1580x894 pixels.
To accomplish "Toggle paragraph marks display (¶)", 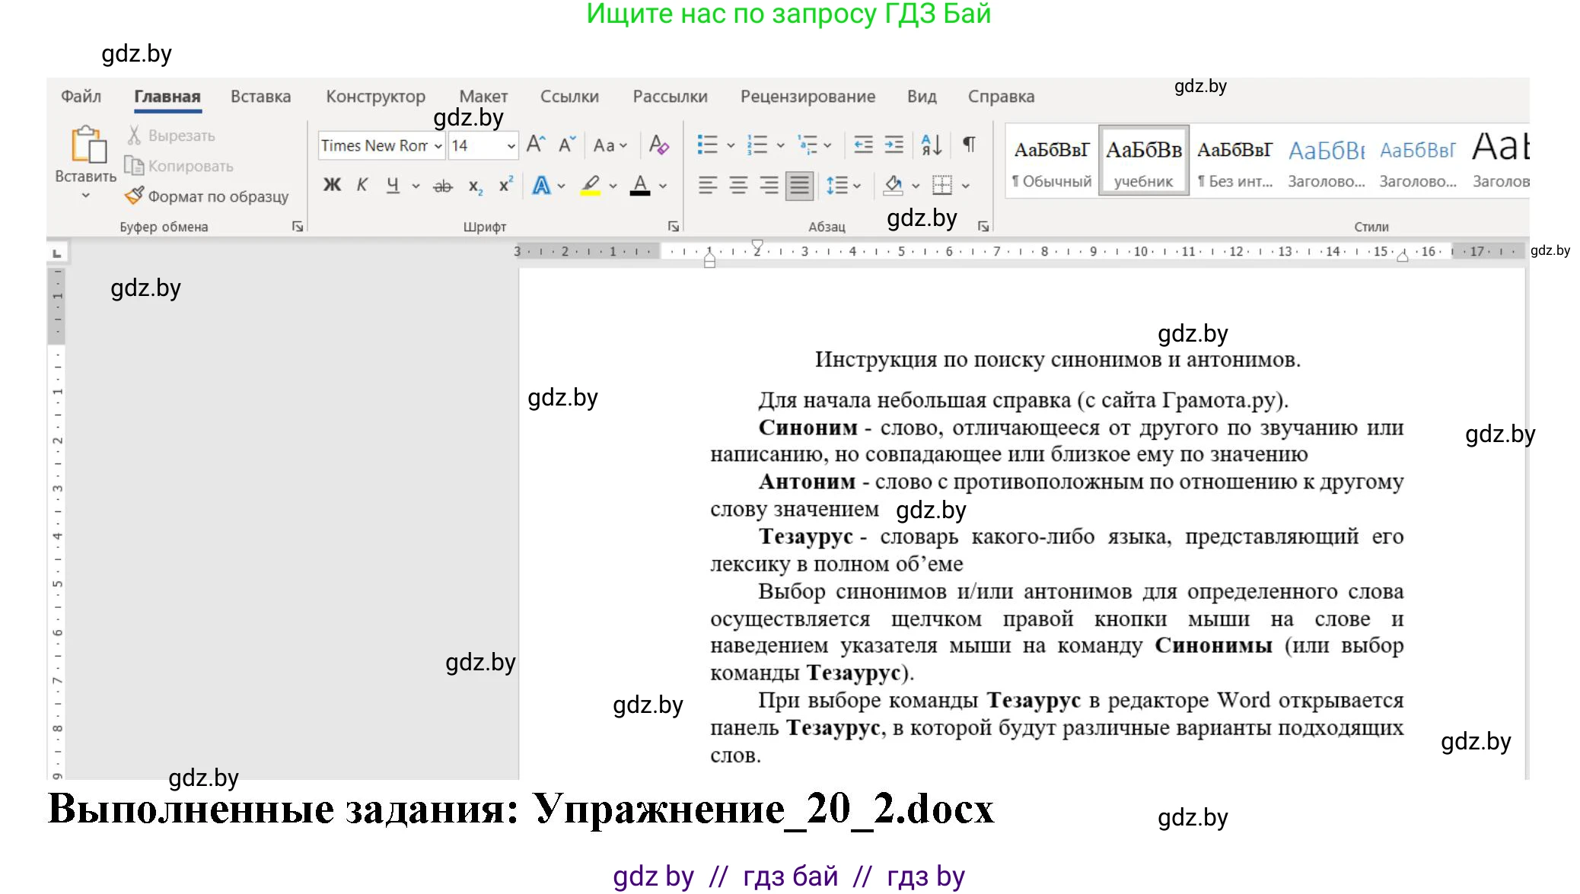I will point(968,145).
